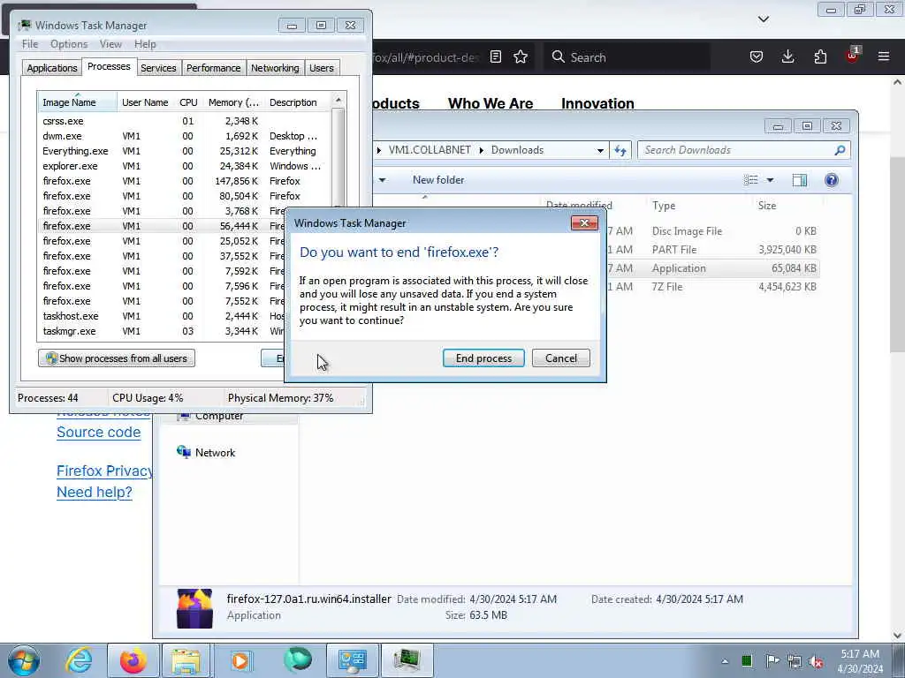
Task: Launch Internet Explorer from taskbar
Action: [x=79, y=660]
